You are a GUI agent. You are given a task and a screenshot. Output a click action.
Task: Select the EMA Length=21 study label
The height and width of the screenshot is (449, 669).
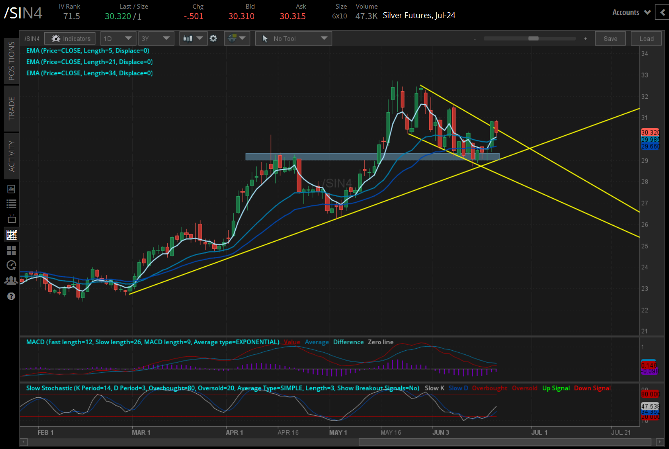[x=89, y=62]
